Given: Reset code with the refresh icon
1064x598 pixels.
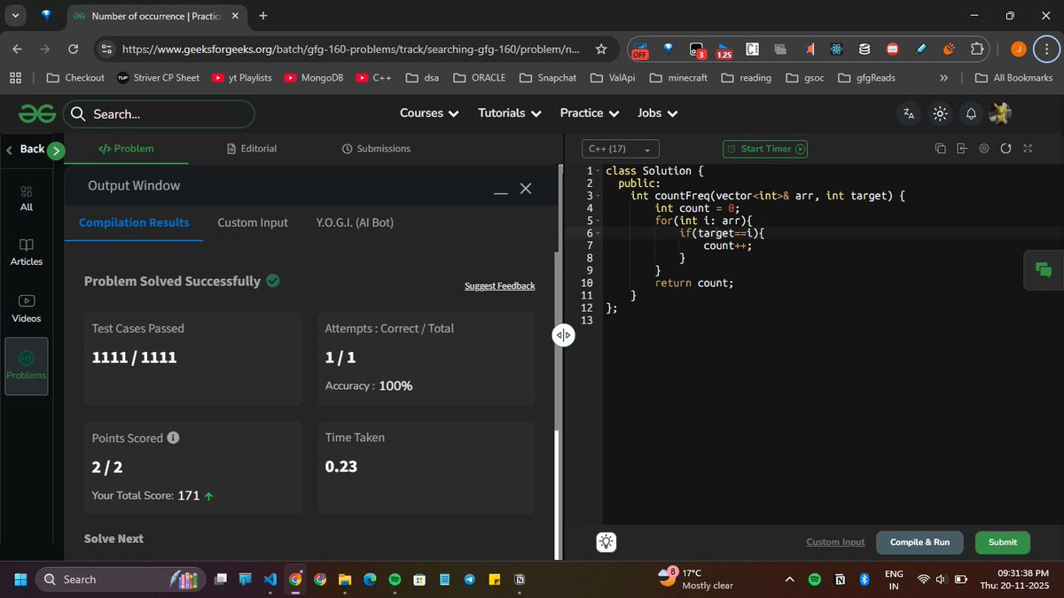Looking at the screenshot, I should point(1005,149).
